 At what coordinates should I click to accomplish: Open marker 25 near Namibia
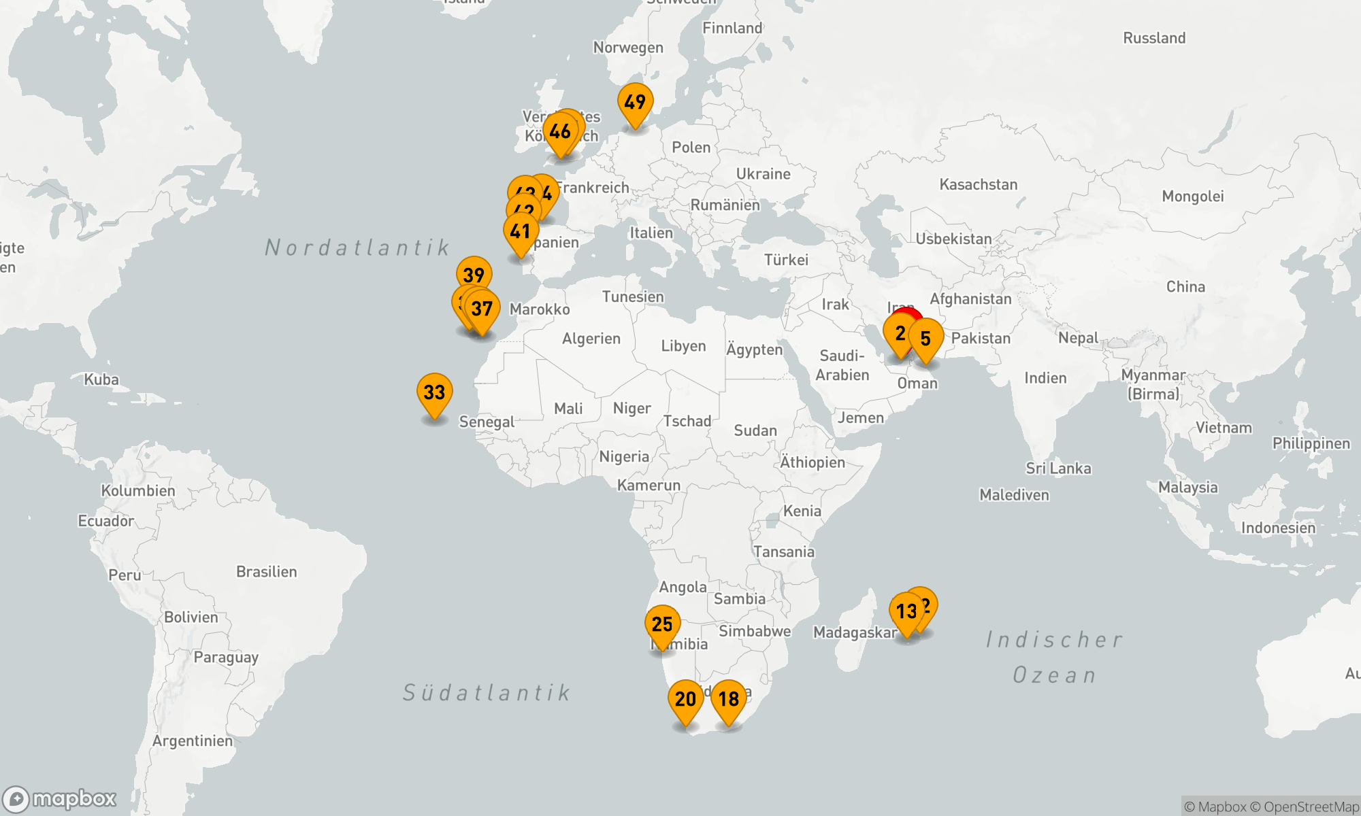coord(662,624)
